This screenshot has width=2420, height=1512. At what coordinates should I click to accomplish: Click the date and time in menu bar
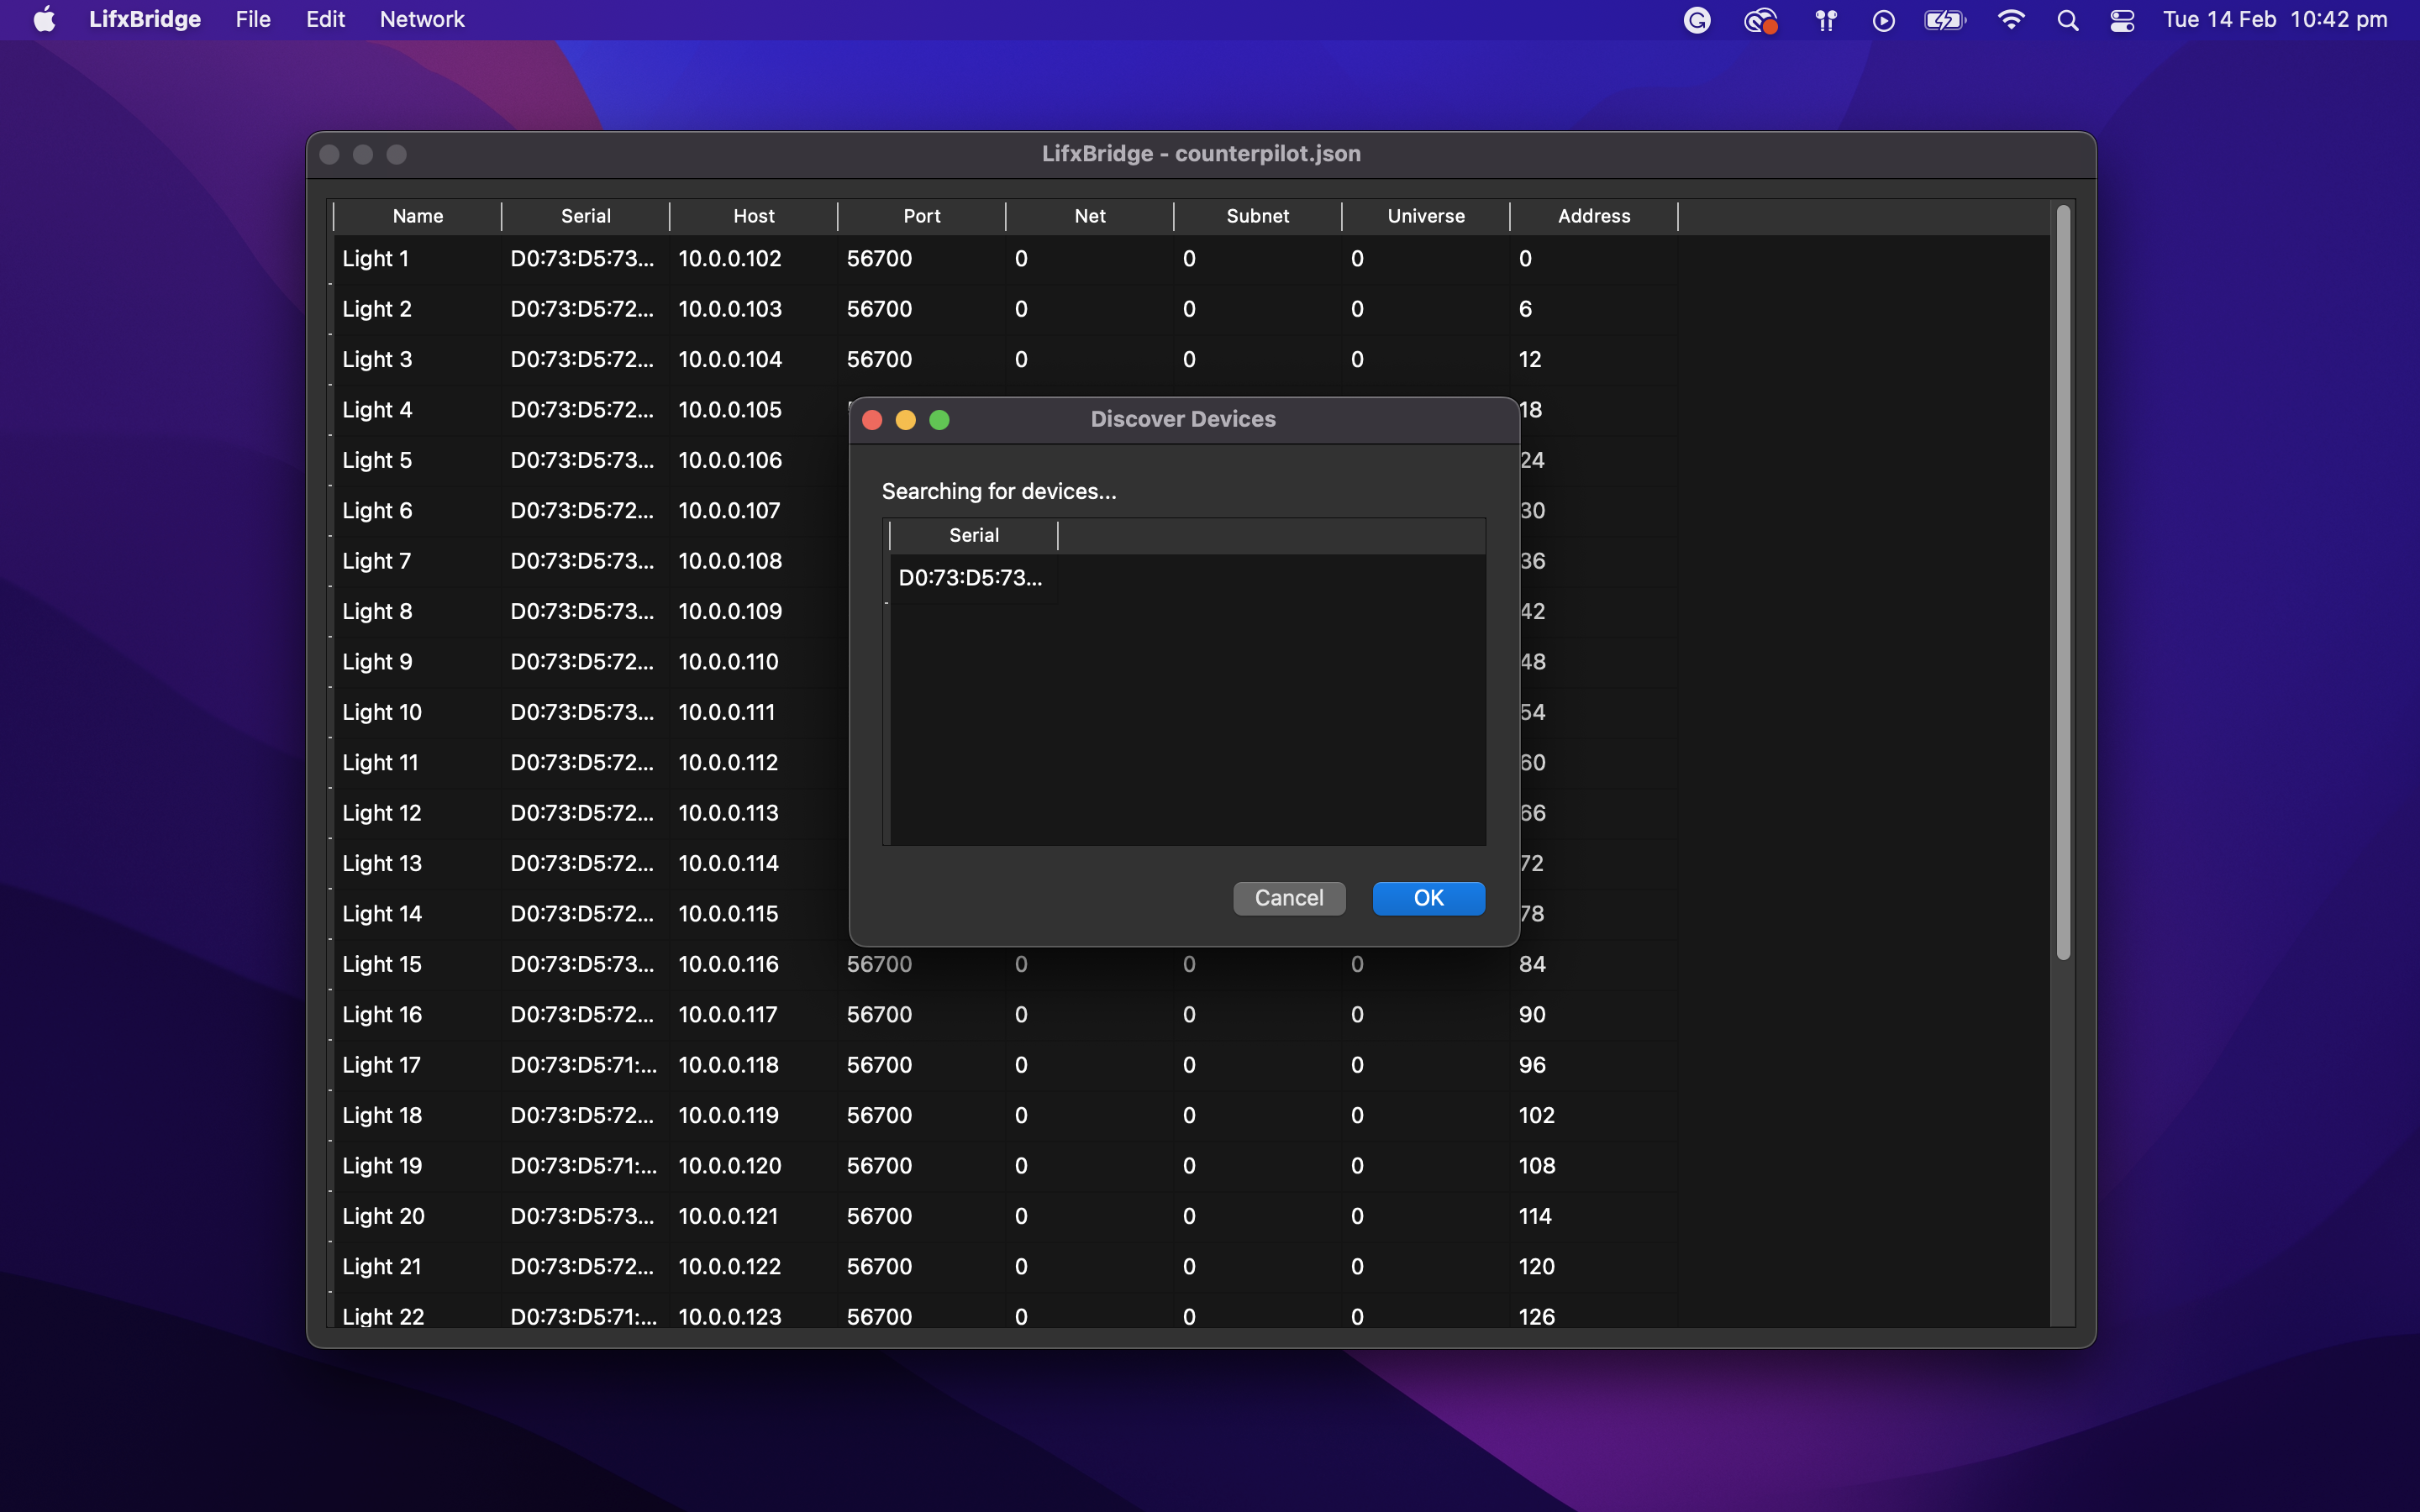(2275, 19)
